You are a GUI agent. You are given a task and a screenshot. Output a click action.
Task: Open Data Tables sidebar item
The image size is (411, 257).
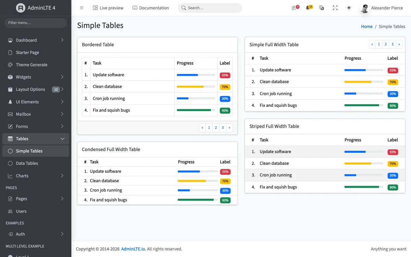(36, 163)
